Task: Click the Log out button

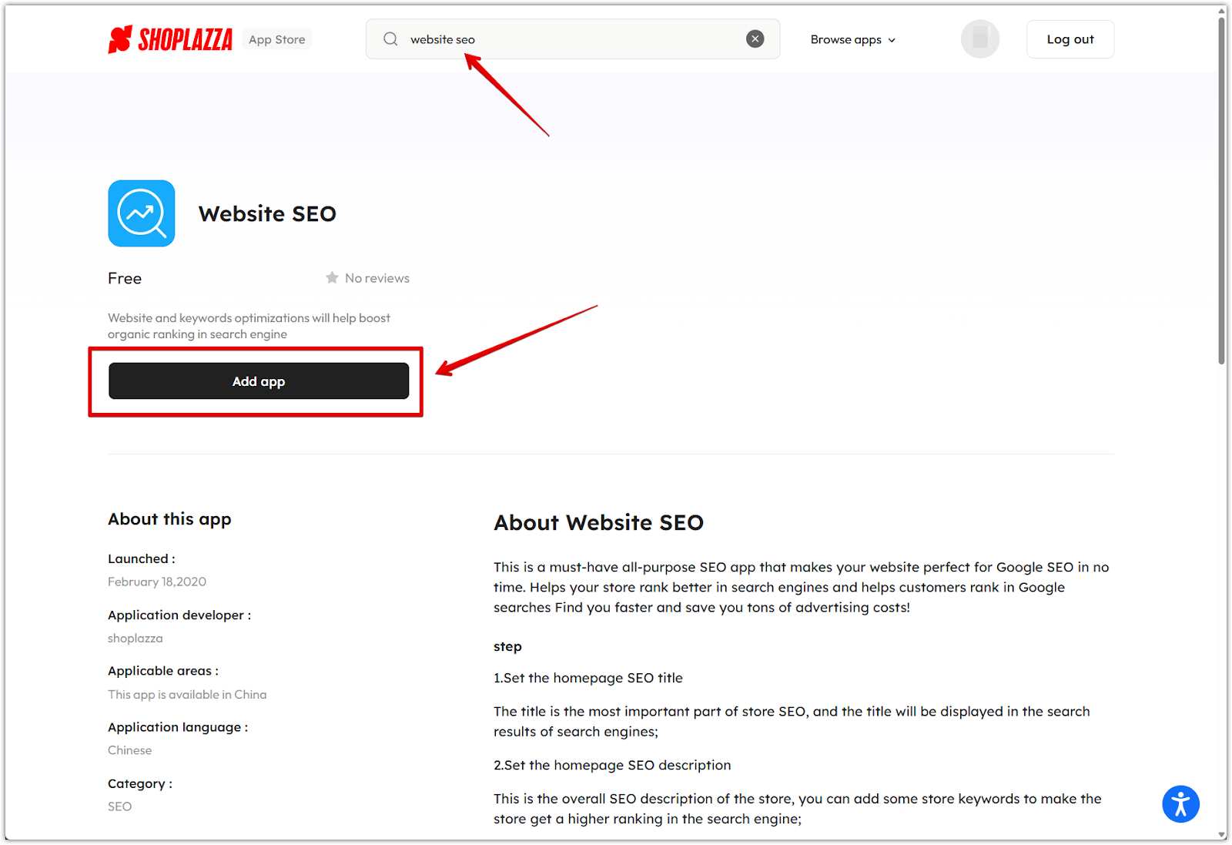Action: tap(1070, 39)
